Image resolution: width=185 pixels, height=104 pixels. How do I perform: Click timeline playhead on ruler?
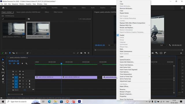point(61,64)
